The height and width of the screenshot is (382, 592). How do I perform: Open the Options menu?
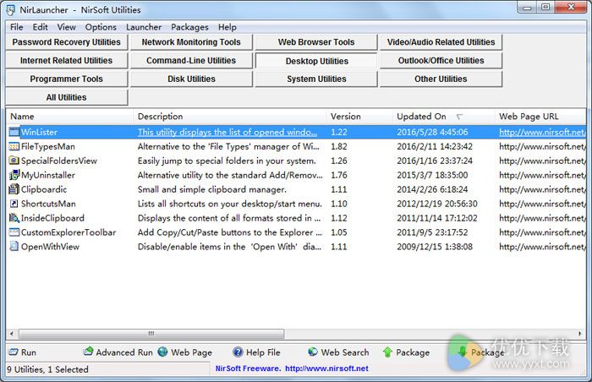[x=101, y=27]
